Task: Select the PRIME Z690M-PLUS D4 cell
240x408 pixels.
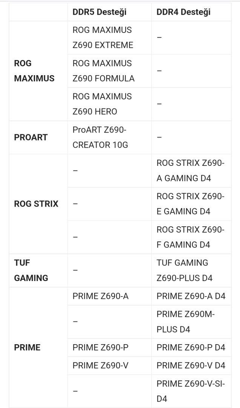Action: tap(185, 321)
